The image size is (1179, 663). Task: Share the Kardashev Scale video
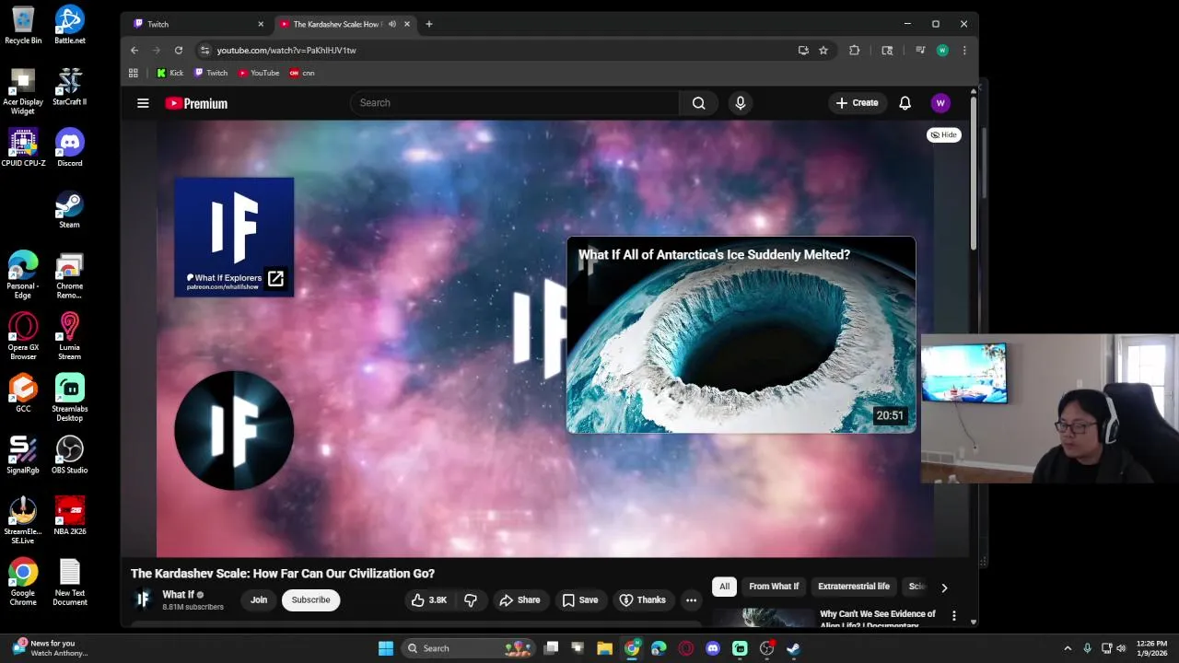click(520, 599)
